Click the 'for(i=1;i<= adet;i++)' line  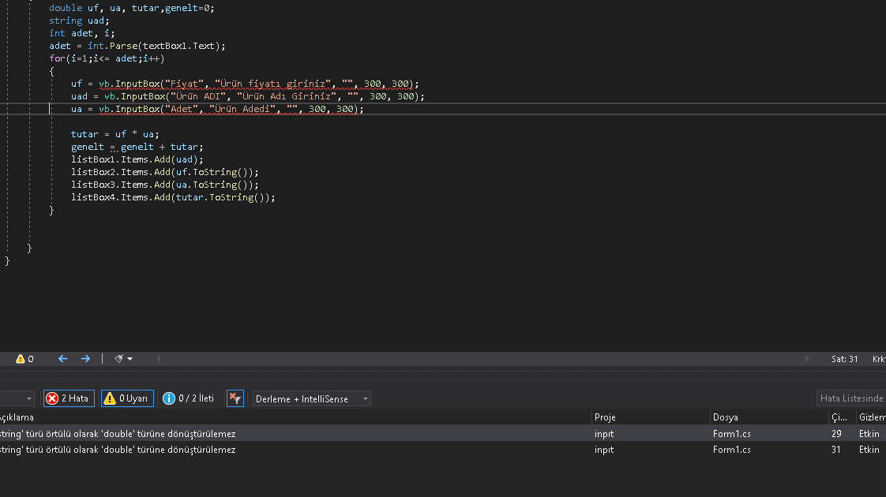107,58
